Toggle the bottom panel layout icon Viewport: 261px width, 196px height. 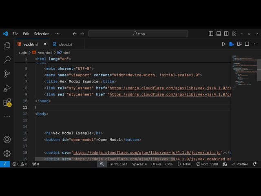coord(219,34)
